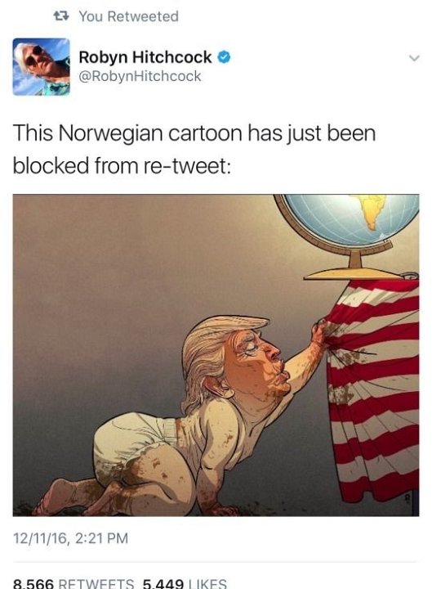This screenshot has width=432, height=589.
Task: Open the attached cartoon image
Action: pyautogui.click(x=216, y=355)
